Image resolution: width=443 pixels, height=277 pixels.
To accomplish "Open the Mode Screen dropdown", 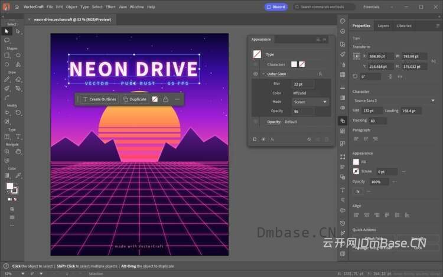I will 310,102.
